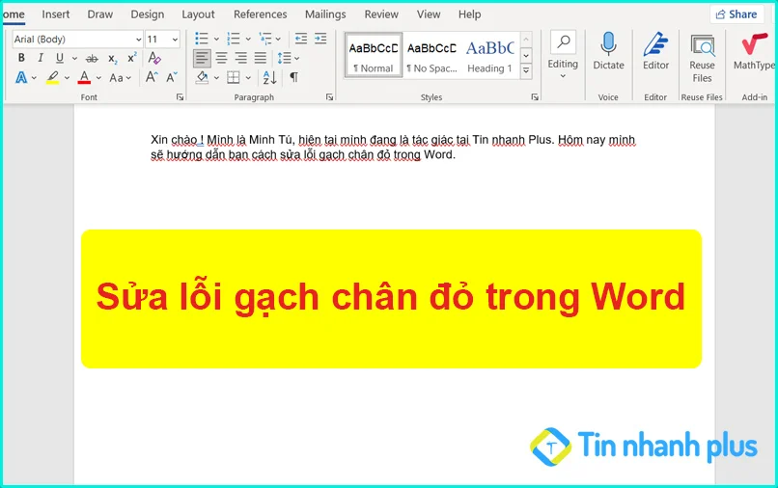Expand numbering library dropdown arrow
This screenshot has width=778, height=488.
248,40
